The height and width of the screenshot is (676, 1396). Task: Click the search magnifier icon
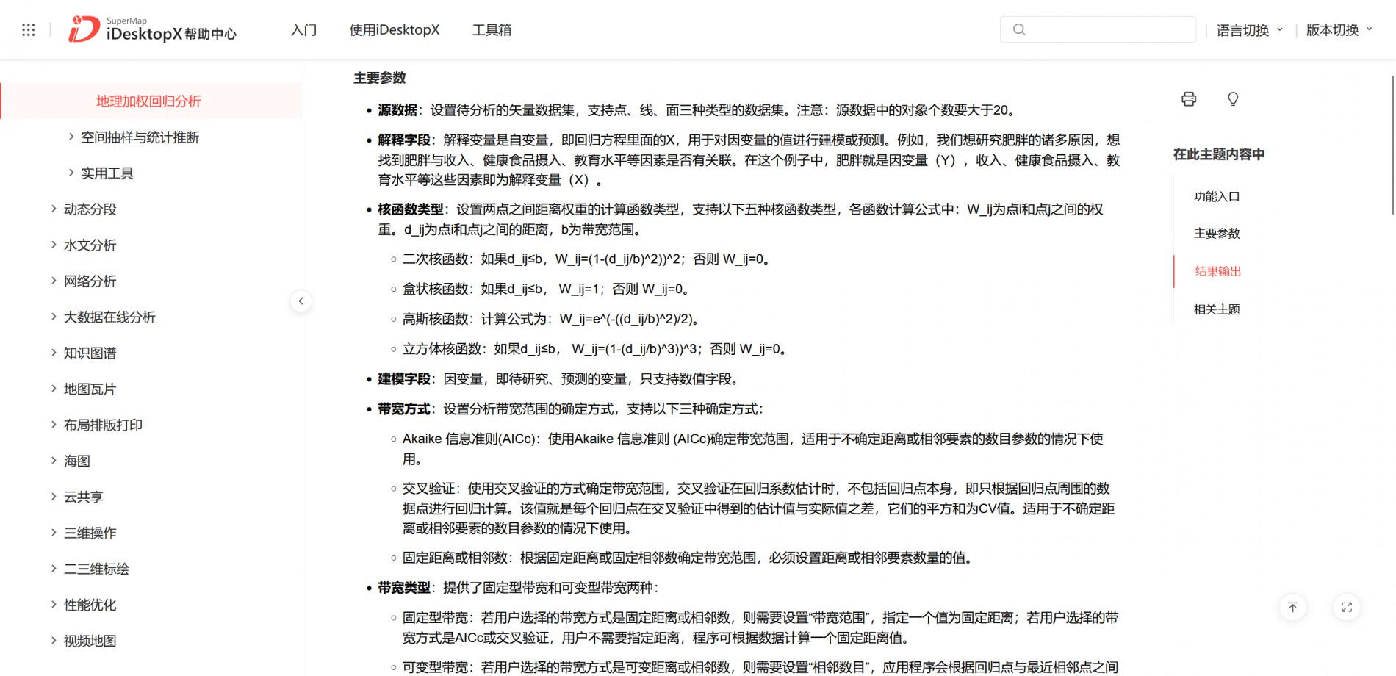click(x=1019, y=29)
